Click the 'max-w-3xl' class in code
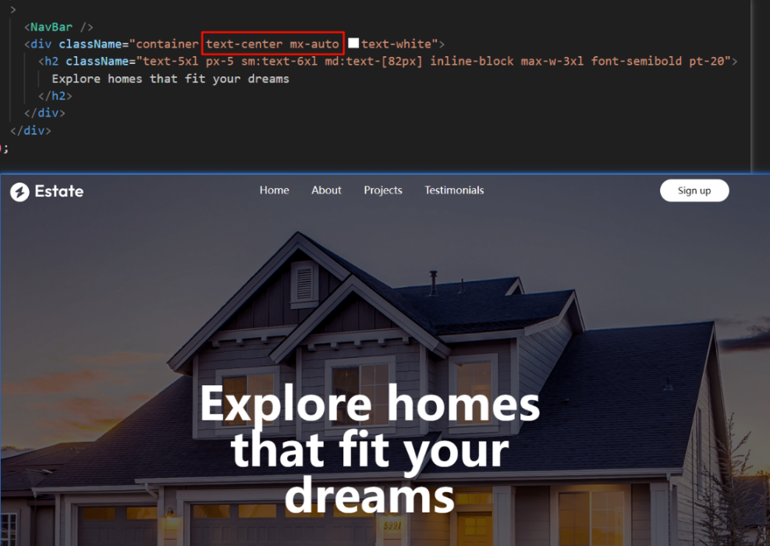 [x=552, y=62]
